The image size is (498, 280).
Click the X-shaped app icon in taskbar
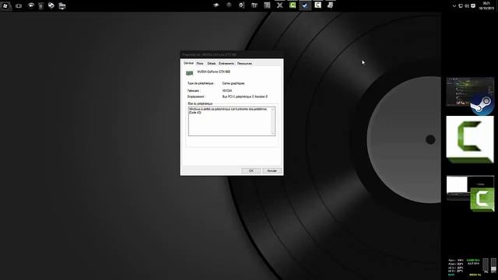point(280,5)
